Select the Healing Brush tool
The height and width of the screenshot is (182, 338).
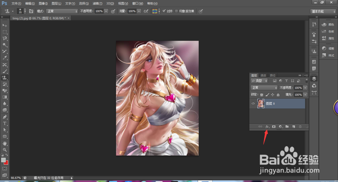click(x=4, y=65)
